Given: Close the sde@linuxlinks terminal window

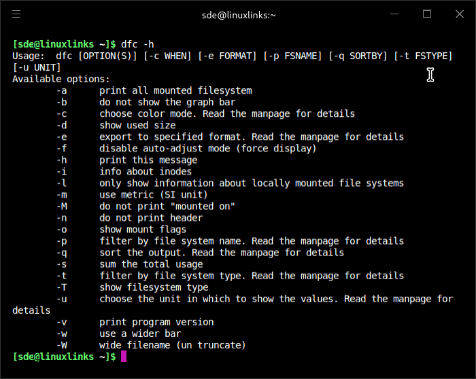Looking at the screenshot, I should 459,14.
